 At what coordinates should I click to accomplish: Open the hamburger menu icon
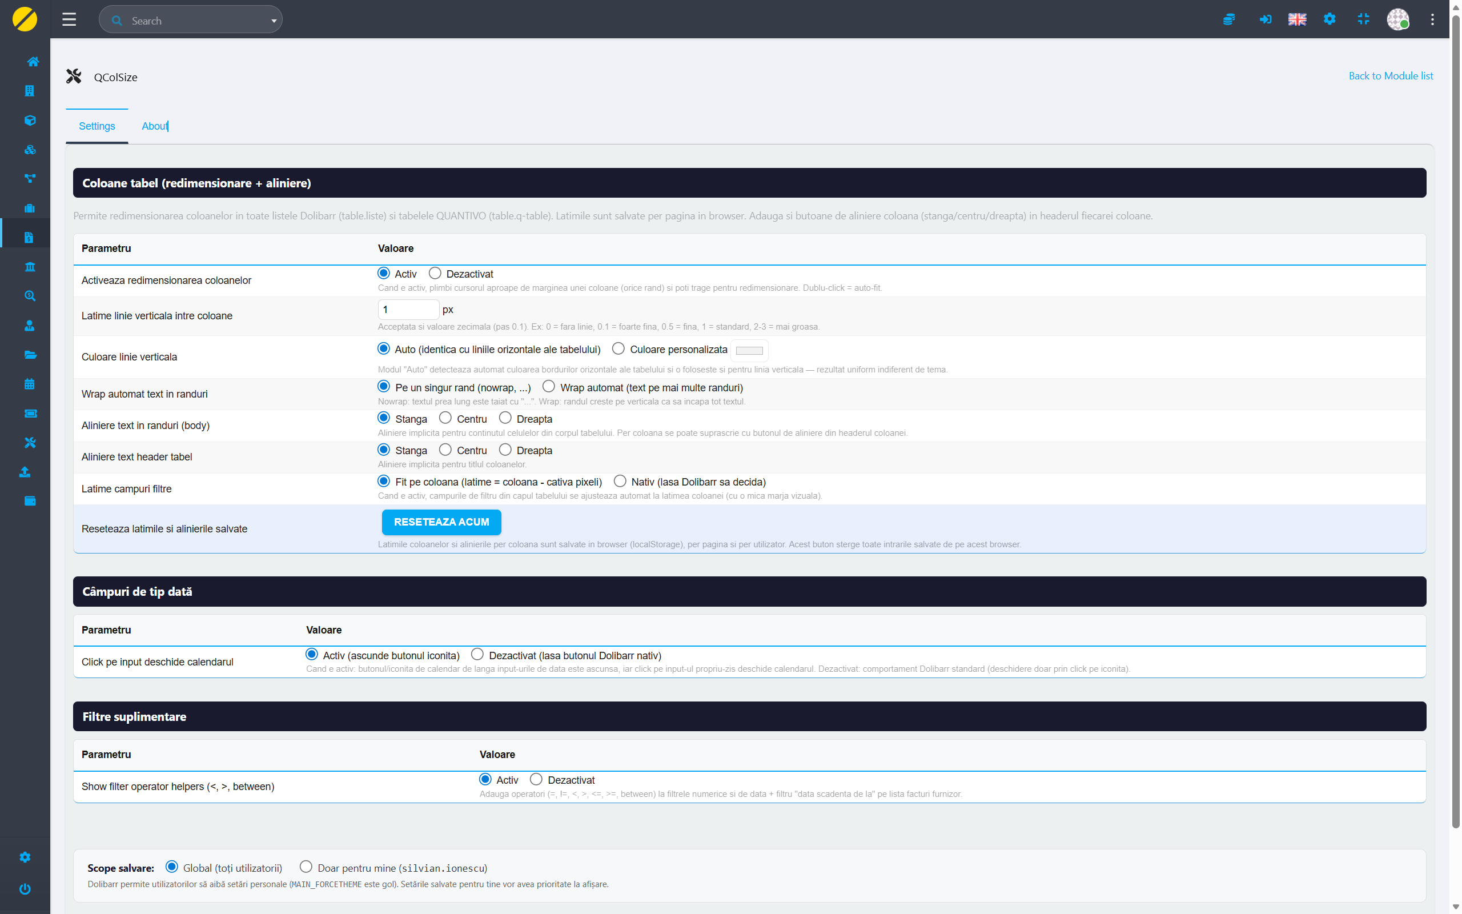tap(69, 19)
